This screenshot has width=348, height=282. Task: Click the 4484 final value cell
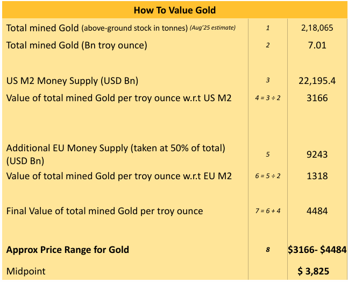pos(317,211)
